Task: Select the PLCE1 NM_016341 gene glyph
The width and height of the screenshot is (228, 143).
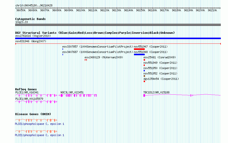Action: click(x=36, y=95)
